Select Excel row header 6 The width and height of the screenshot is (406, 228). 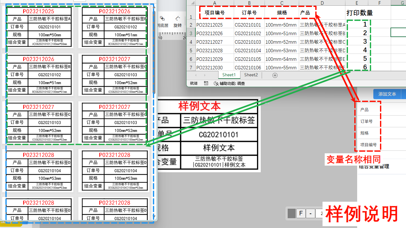point(191,59)
